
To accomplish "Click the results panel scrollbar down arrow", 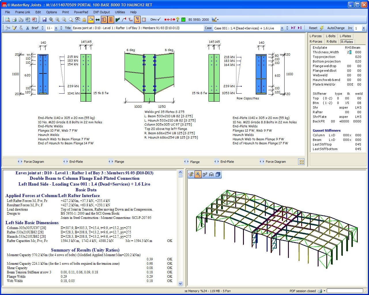I will (x=180, y=283).
